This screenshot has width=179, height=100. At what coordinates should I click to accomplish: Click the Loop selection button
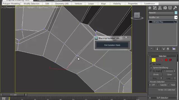(168, 78)
